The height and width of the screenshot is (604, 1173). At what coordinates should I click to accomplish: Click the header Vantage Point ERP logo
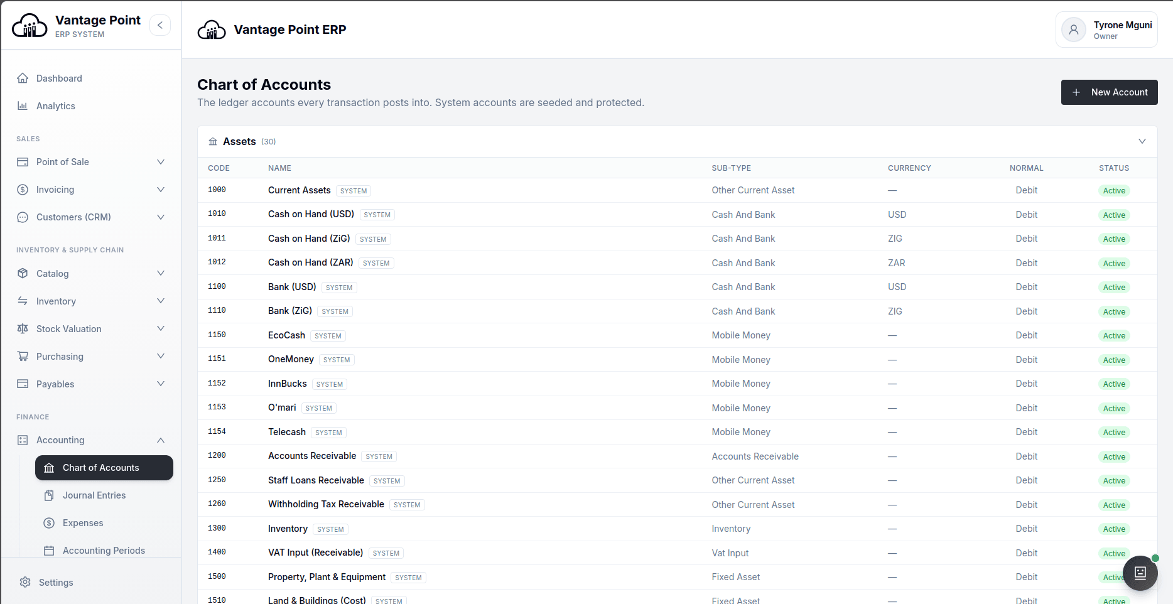pos(212,30)
